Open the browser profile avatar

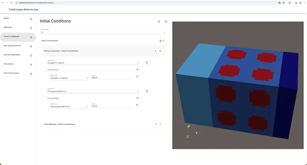[300, 3]
